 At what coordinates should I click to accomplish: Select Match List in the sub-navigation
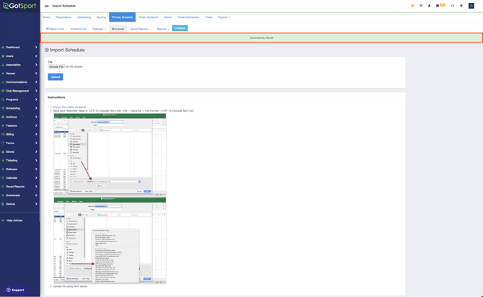point(79,29)
